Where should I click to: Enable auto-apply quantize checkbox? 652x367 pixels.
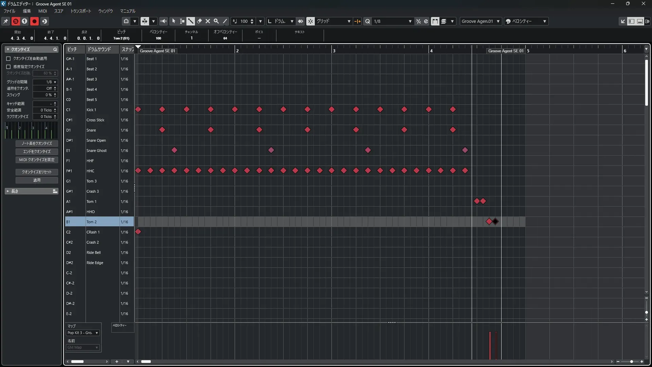click(8, 58)
